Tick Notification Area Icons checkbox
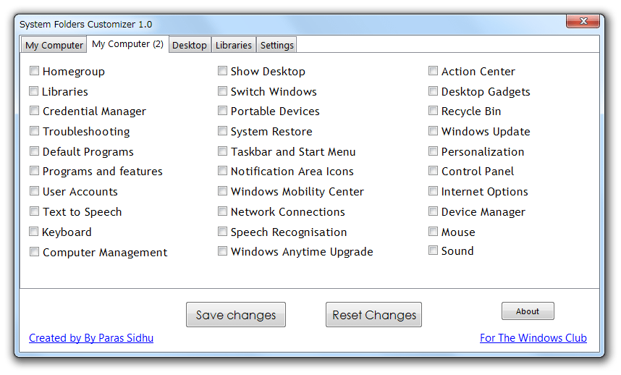Screen dimensions: 621x375 (223, 171)
